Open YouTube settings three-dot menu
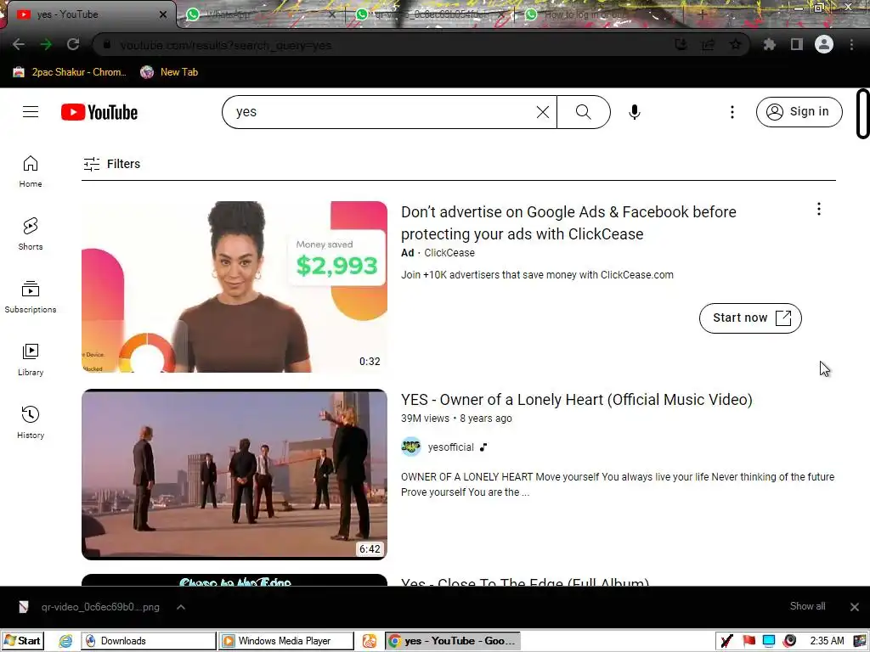This screenshot has height=652, width=870. point(732,112)
